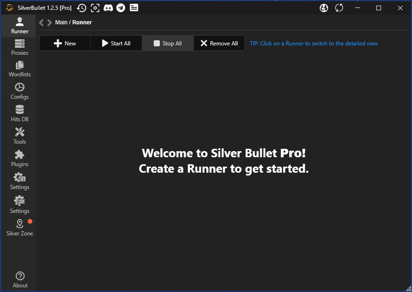The width and height of the screenshot is (412, 292).
Task: Open the SB Settings section
Action: pyautogui.click(x=20, y=181)
